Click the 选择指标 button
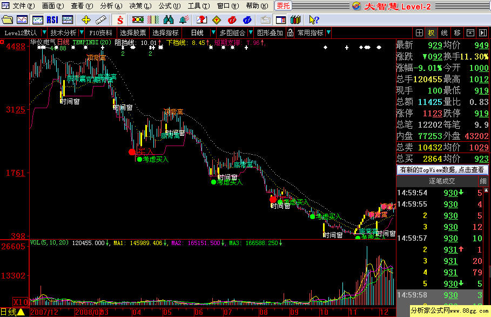The height and width of the screenshot is (317, 491). [x=165, y=32]
